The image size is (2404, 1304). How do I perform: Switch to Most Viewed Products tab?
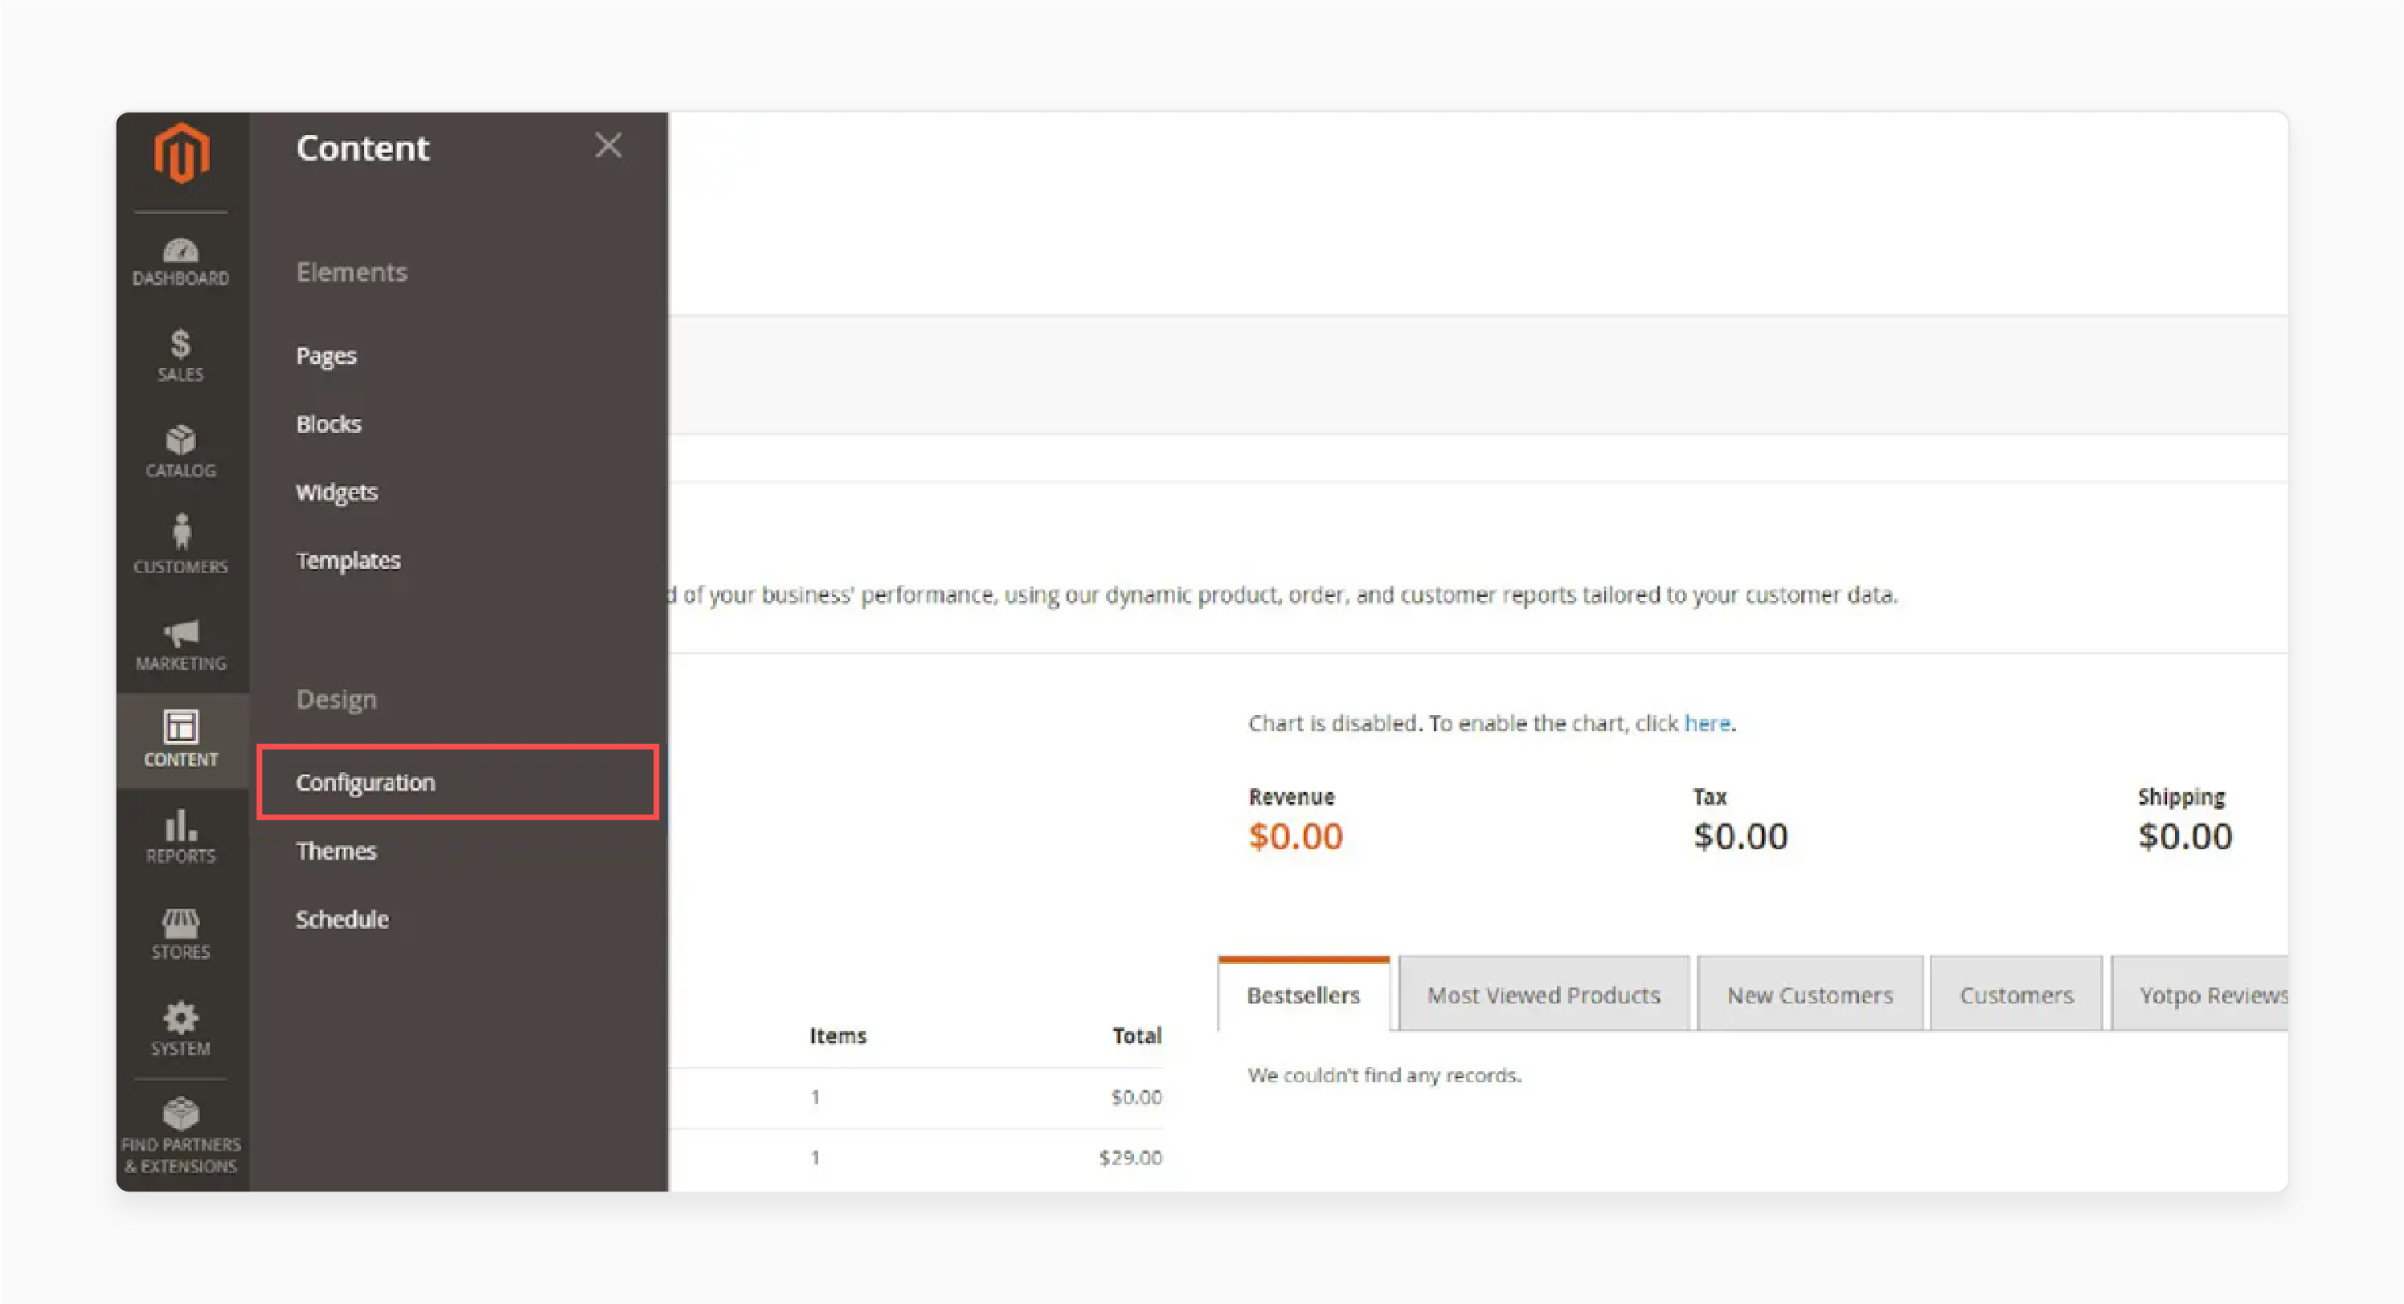[1542, 994]
